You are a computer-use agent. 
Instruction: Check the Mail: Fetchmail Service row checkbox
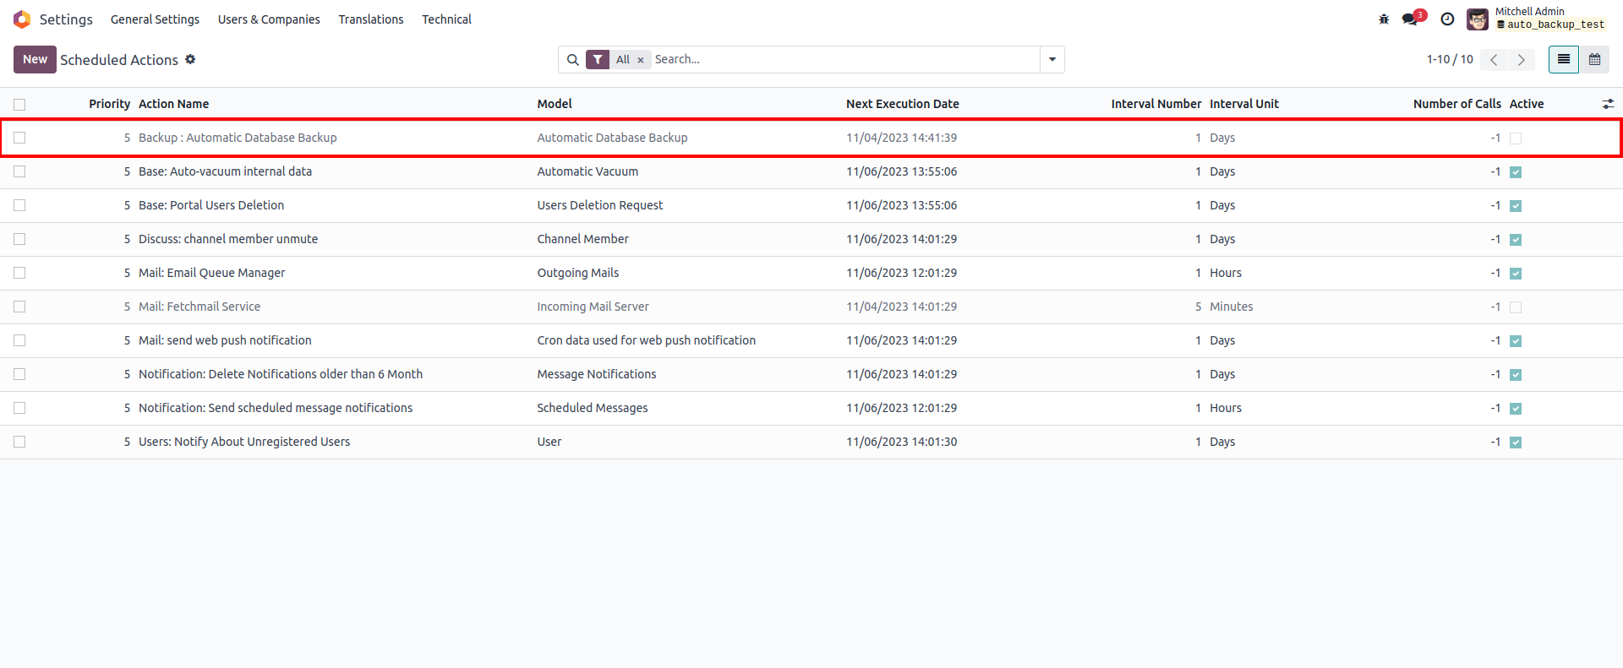(19, 307)
